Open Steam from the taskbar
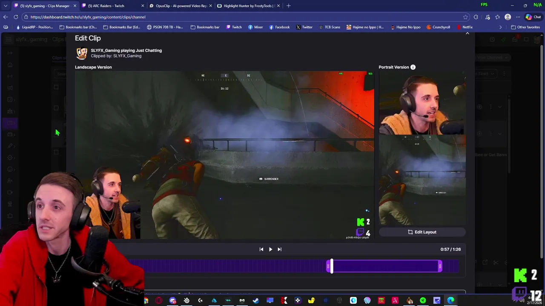 [x=256, y=301]
